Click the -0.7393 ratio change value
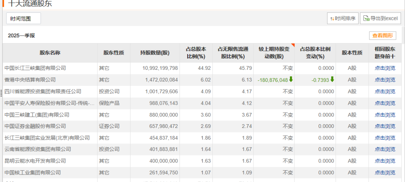The height and width of the screenshot is (182, 405). pyautogui.click(x=320, y=80)
